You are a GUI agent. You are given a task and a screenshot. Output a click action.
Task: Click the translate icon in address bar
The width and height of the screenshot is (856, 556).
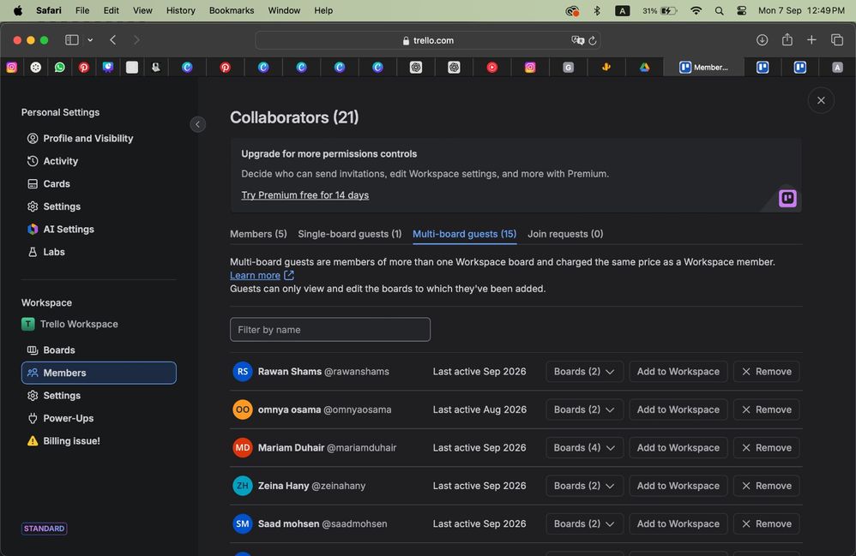click(x=577, y=40)
